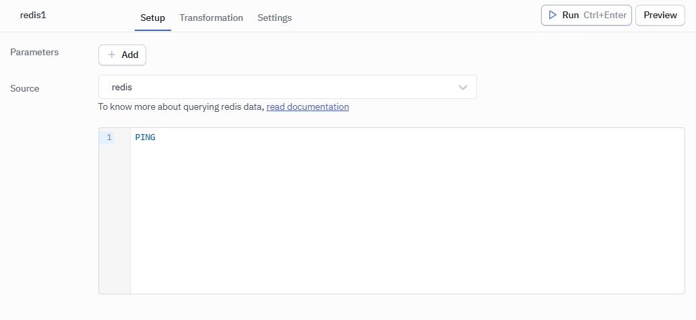696x320 pixels.
Task: Go to the Settings tab
Action: pyautogui.click(x=274, y=18)
